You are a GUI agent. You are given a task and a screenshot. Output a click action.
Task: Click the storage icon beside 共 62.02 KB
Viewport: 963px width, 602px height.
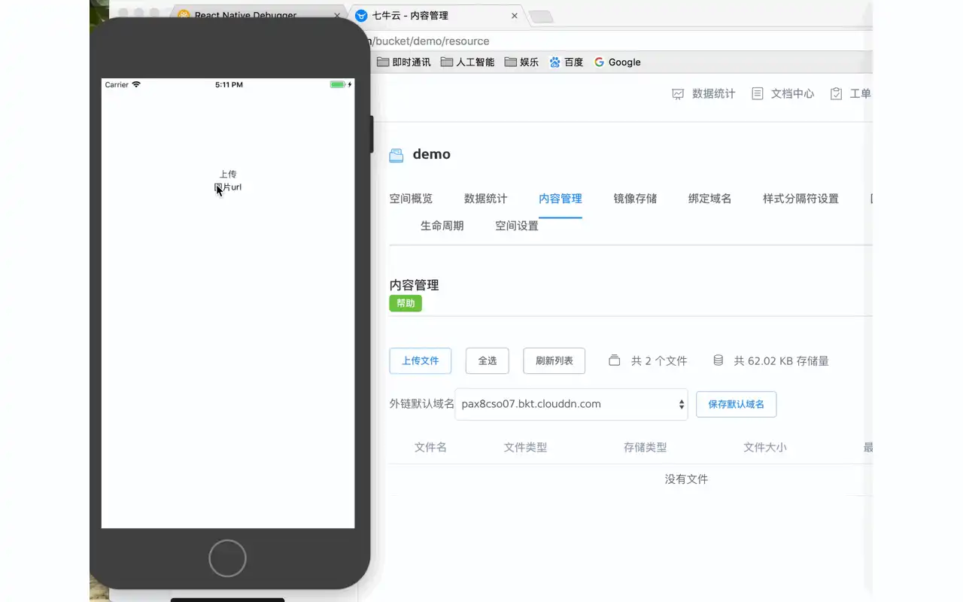[x=718, y=360]
